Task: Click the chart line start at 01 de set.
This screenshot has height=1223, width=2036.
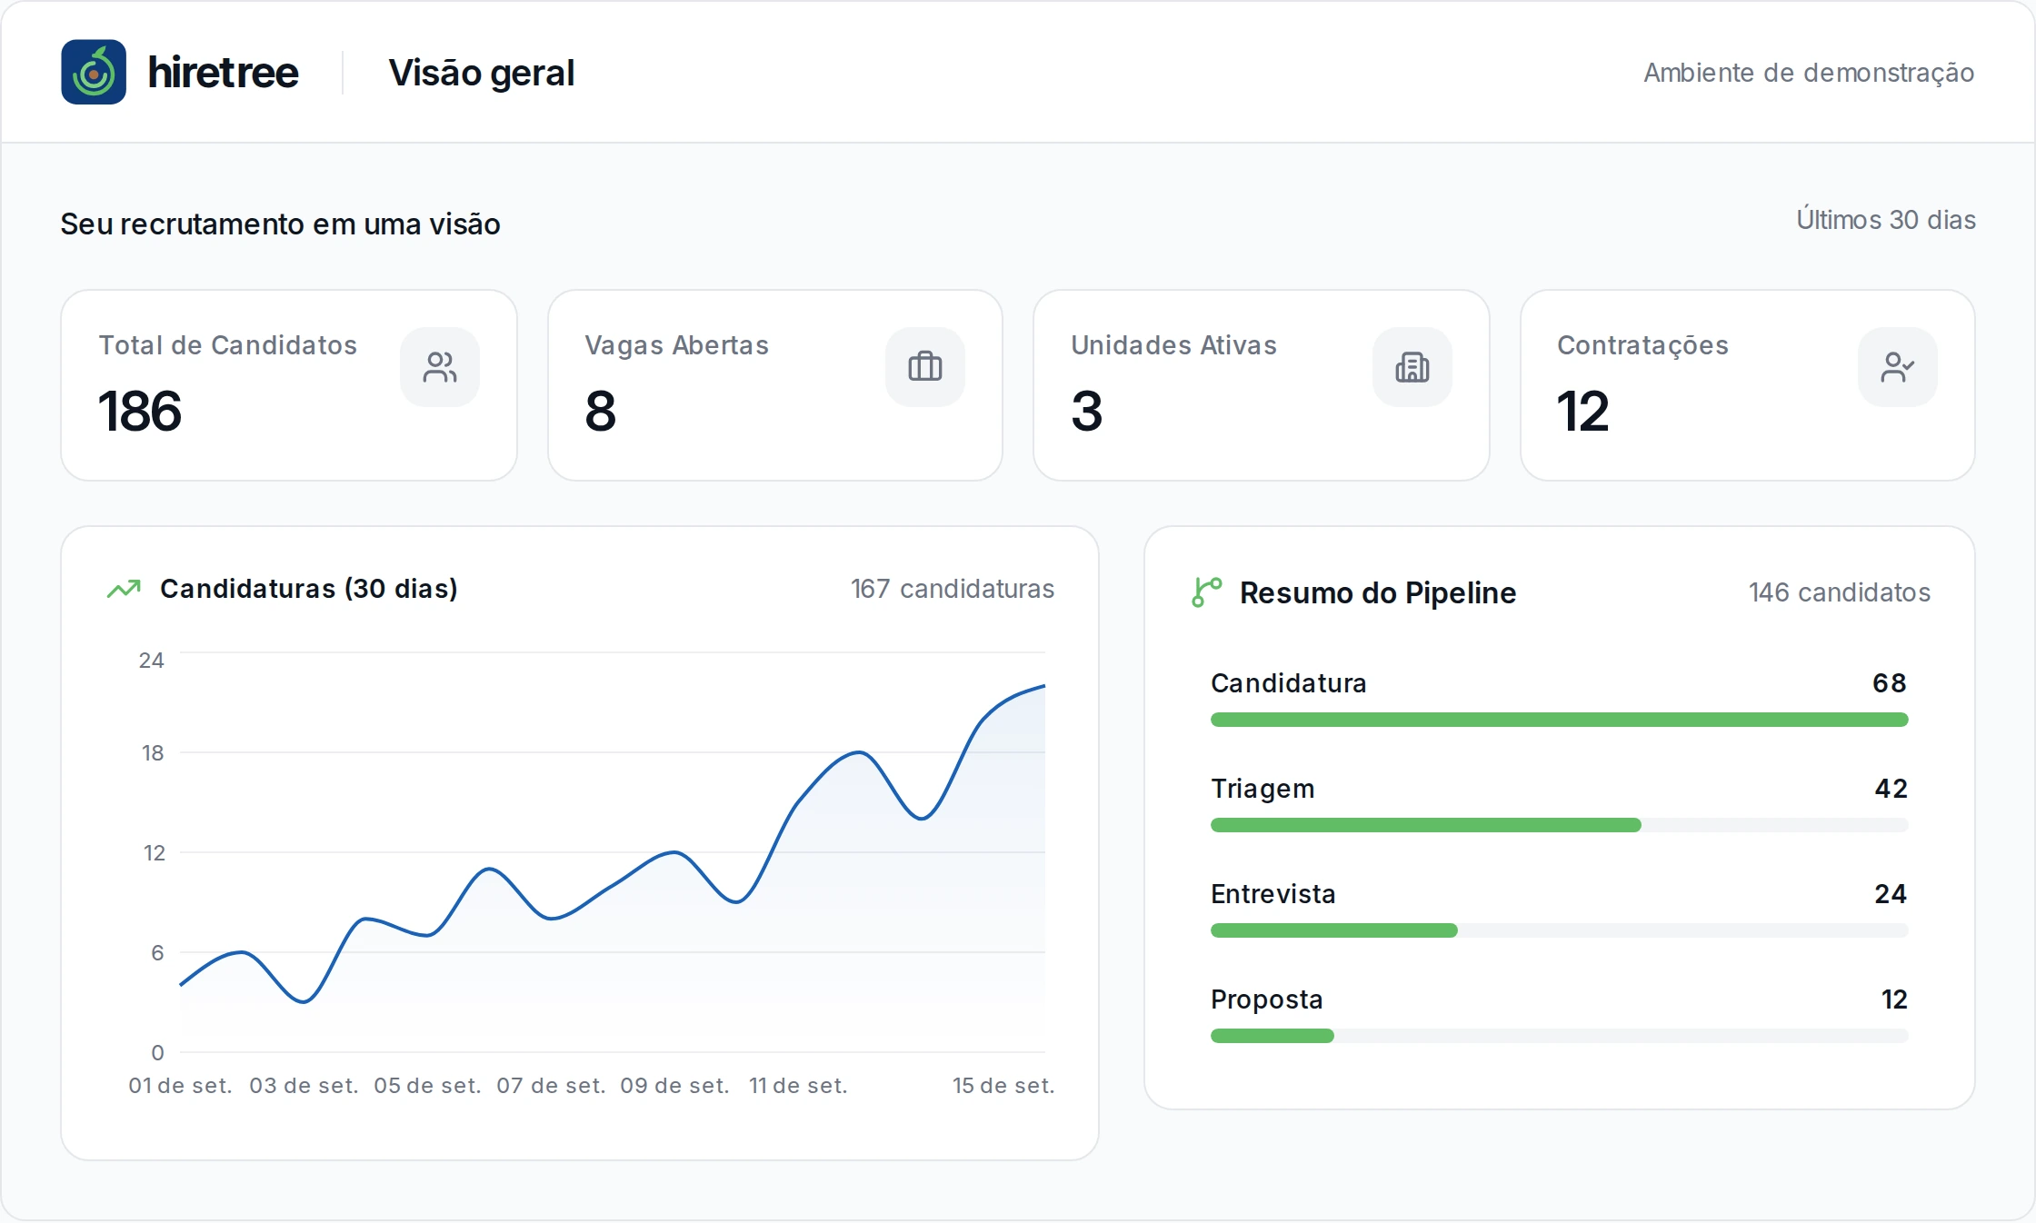Action: 181,985
